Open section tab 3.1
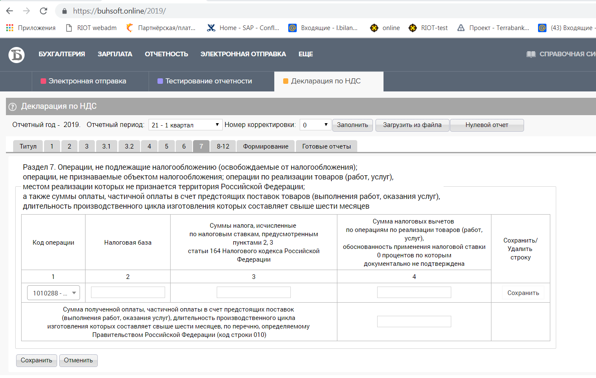This screenshot has height=378, width=596. click(106, 146)
